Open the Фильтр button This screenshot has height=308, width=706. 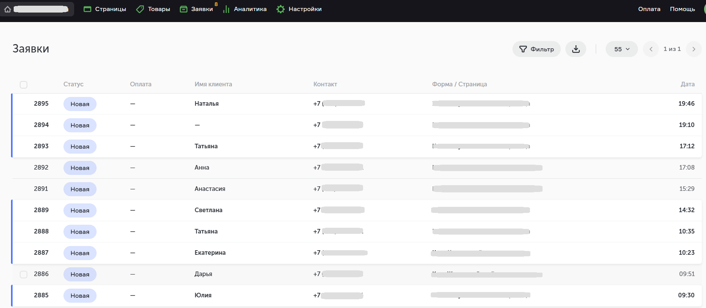pos(536,49)
